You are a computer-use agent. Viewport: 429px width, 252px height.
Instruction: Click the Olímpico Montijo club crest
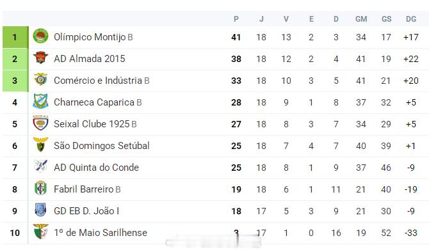(x=40, y=36)
